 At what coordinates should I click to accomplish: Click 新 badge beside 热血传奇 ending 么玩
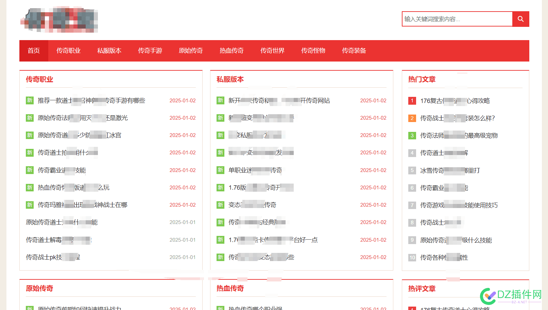30,188
